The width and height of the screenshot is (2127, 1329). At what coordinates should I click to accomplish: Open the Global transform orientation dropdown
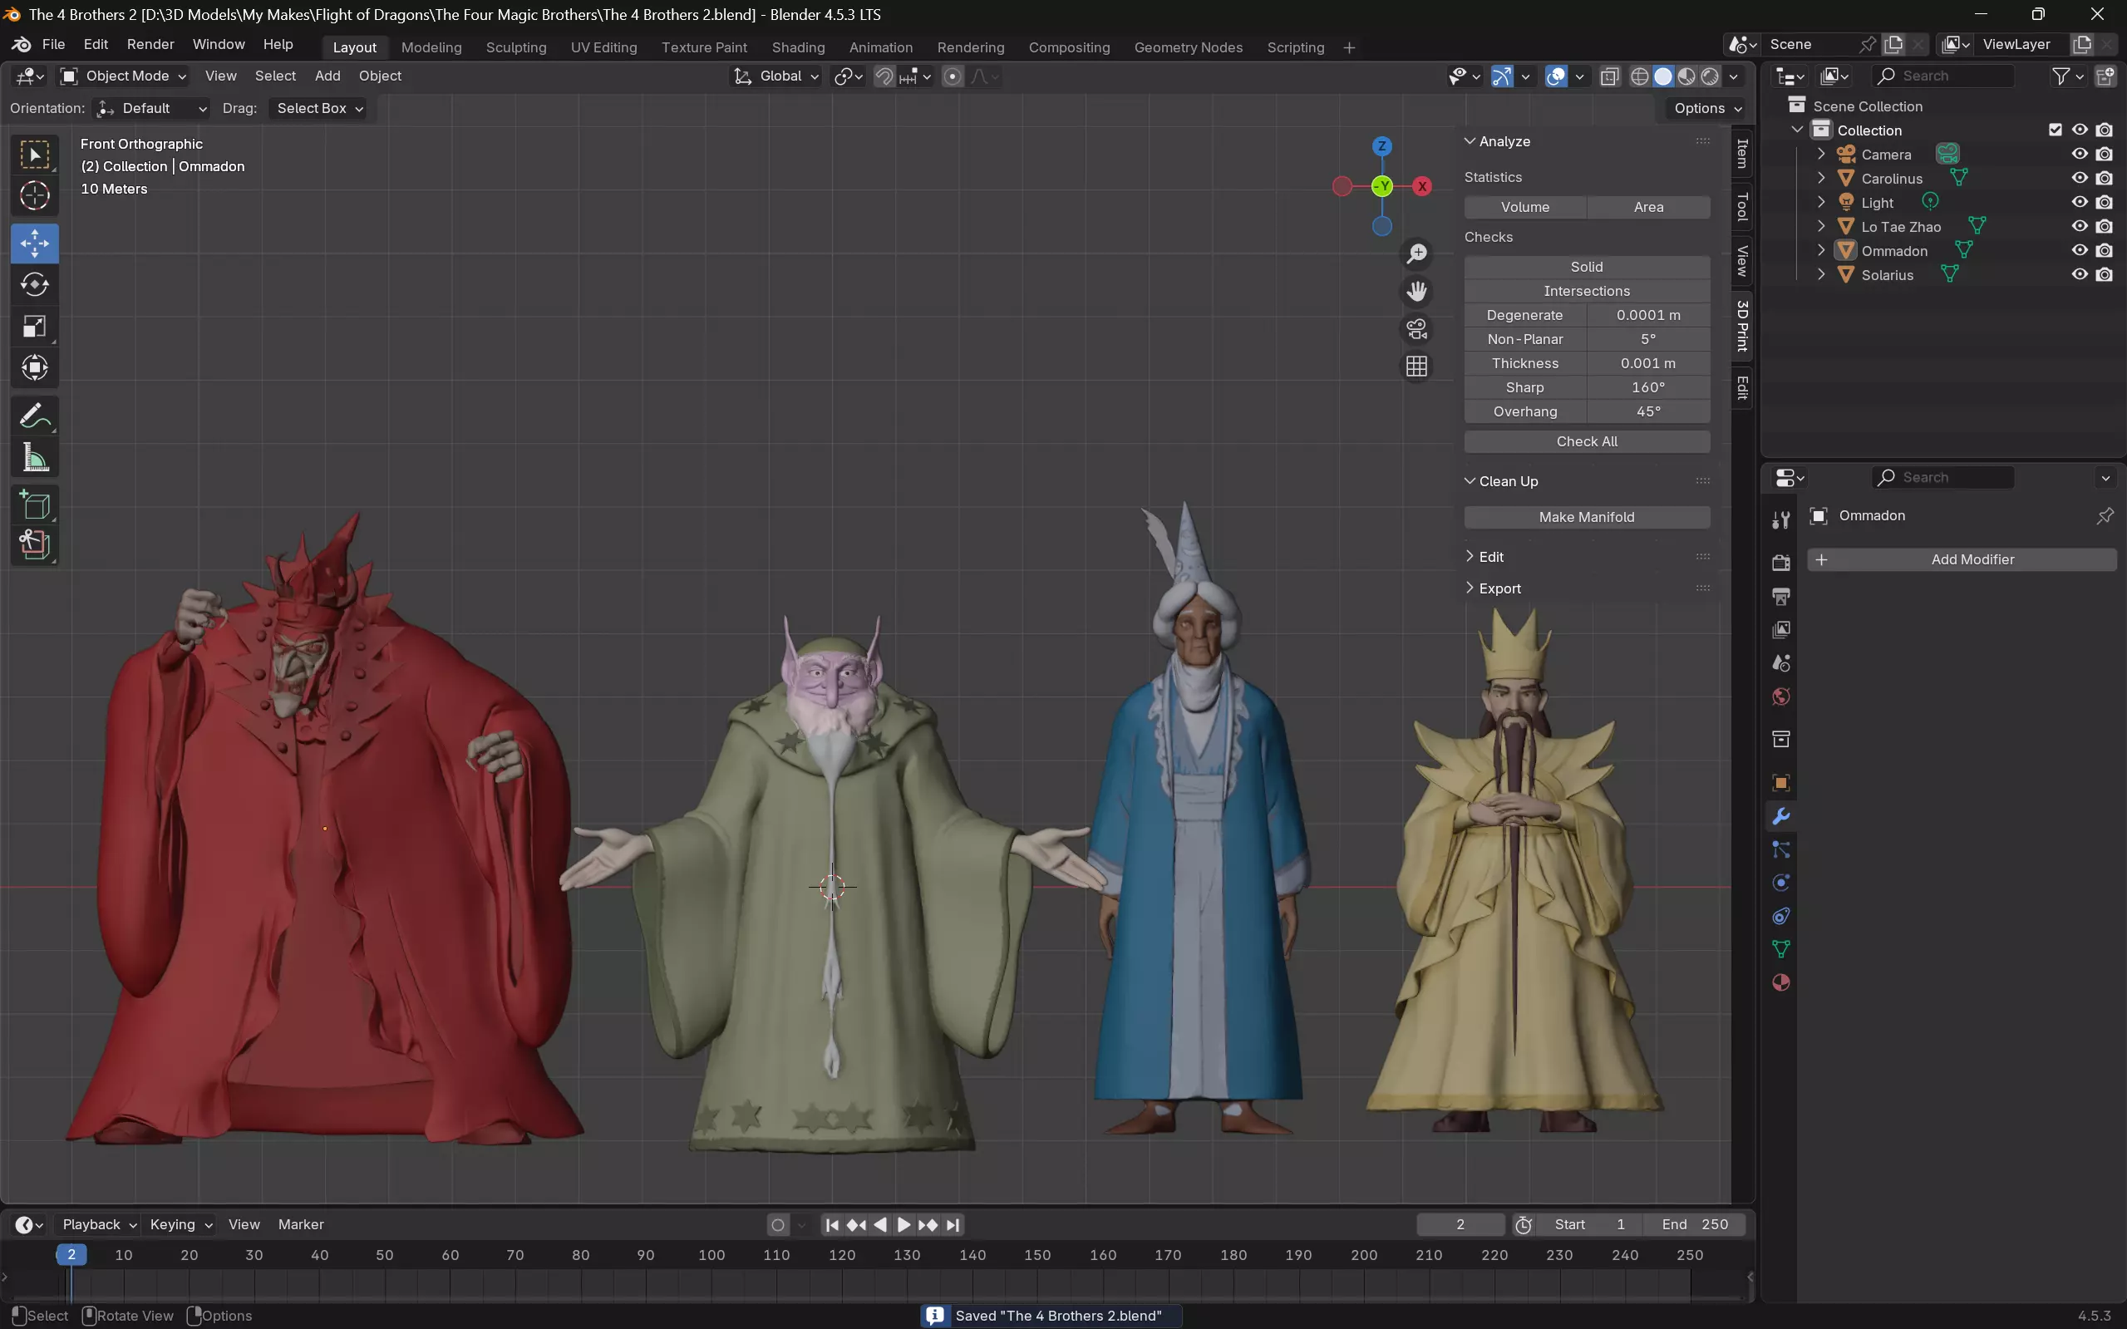pyautogui.click(x=777, y=76)
